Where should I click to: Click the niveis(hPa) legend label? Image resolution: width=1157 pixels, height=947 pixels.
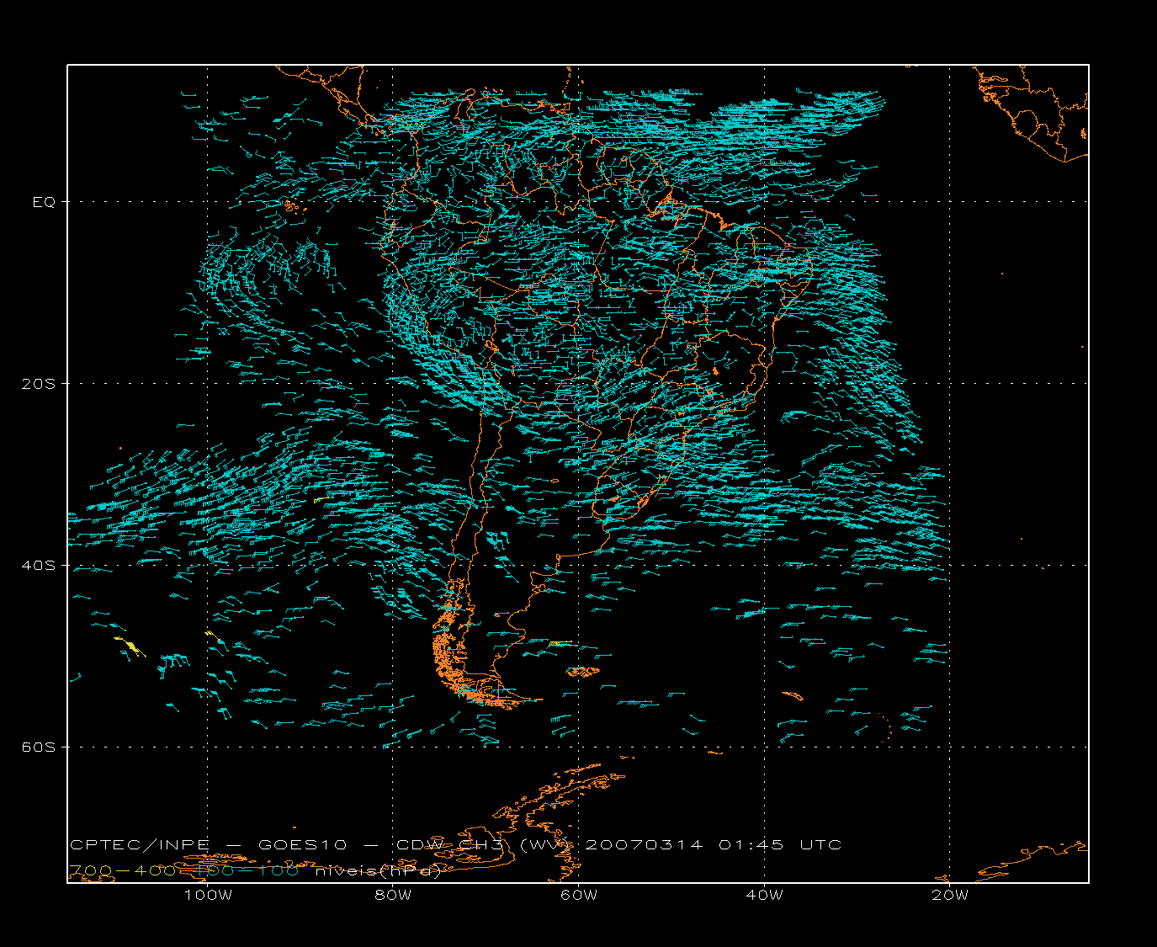coord(379,871)
